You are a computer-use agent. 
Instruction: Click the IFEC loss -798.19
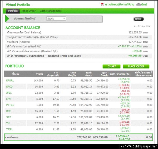tap(125, 91)
